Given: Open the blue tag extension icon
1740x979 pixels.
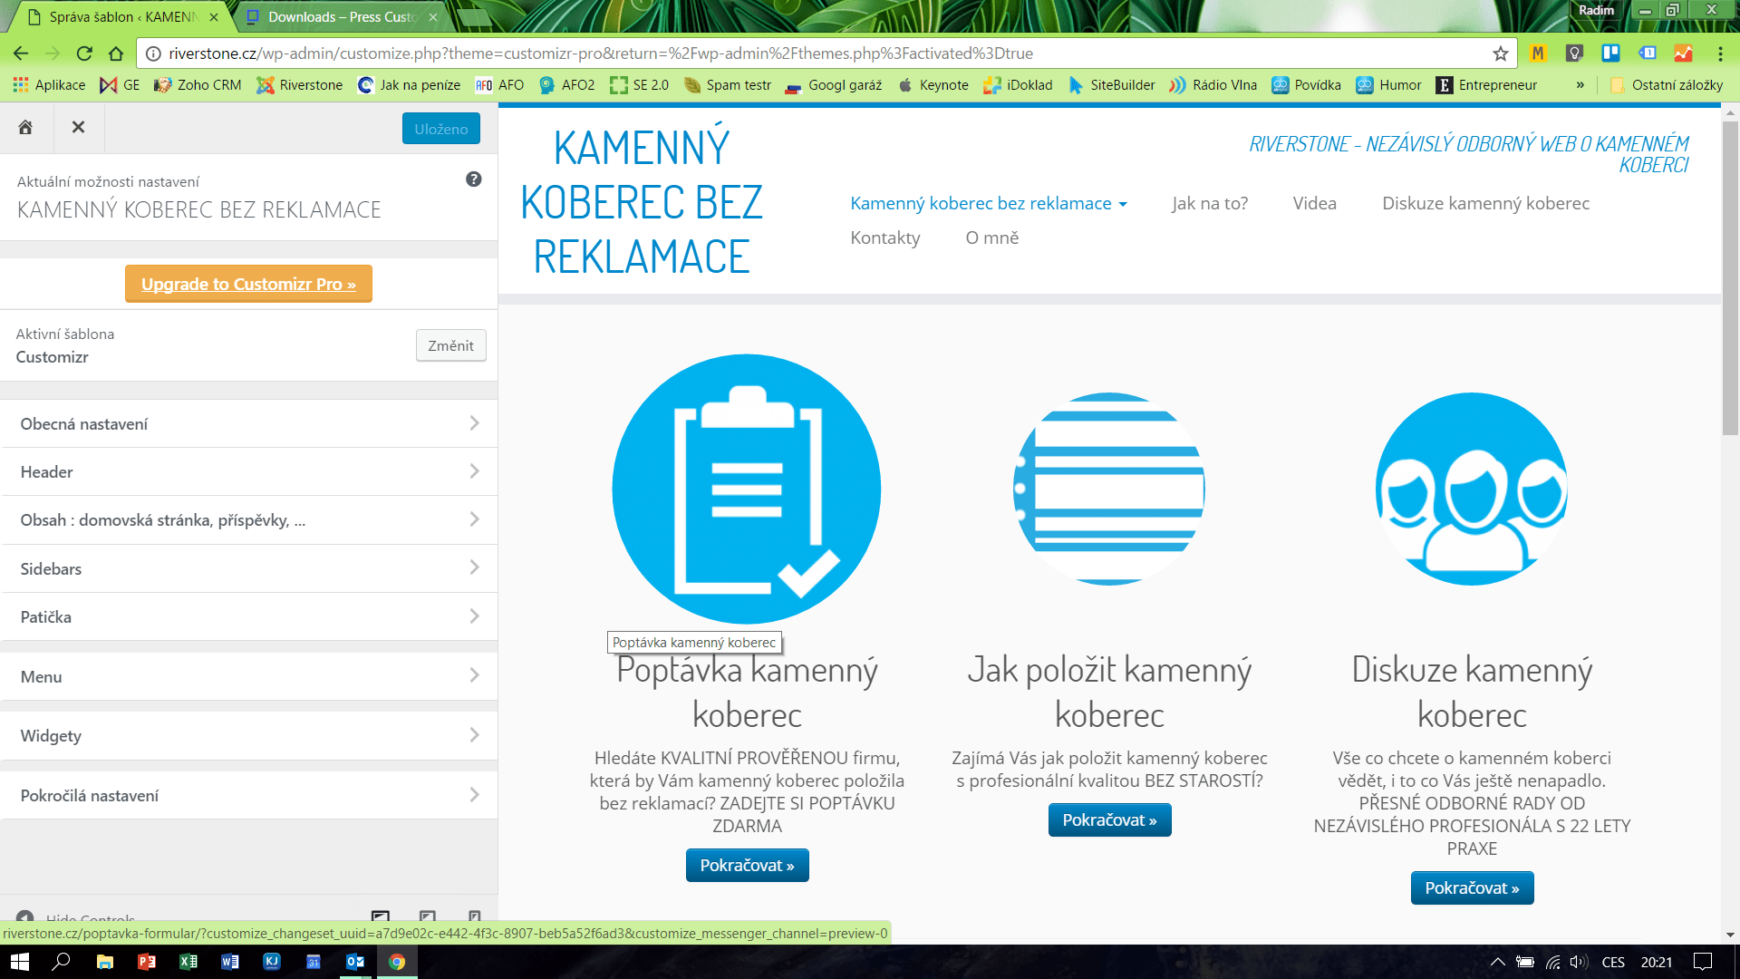Looking at the screenshot, I should [1647, 53].
